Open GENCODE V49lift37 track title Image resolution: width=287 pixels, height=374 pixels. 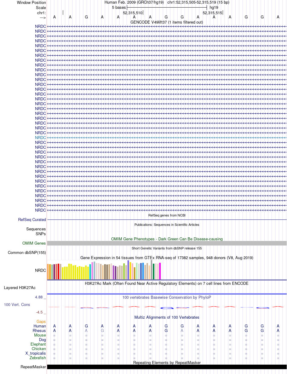[167, 22]
